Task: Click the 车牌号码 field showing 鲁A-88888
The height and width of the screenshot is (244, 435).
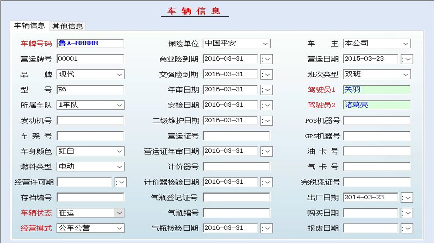Action: (90, 43)
